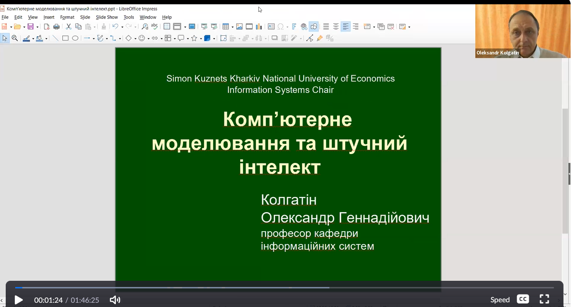
Task: Open the Edit menu
Action: click(x=18, y=17)
